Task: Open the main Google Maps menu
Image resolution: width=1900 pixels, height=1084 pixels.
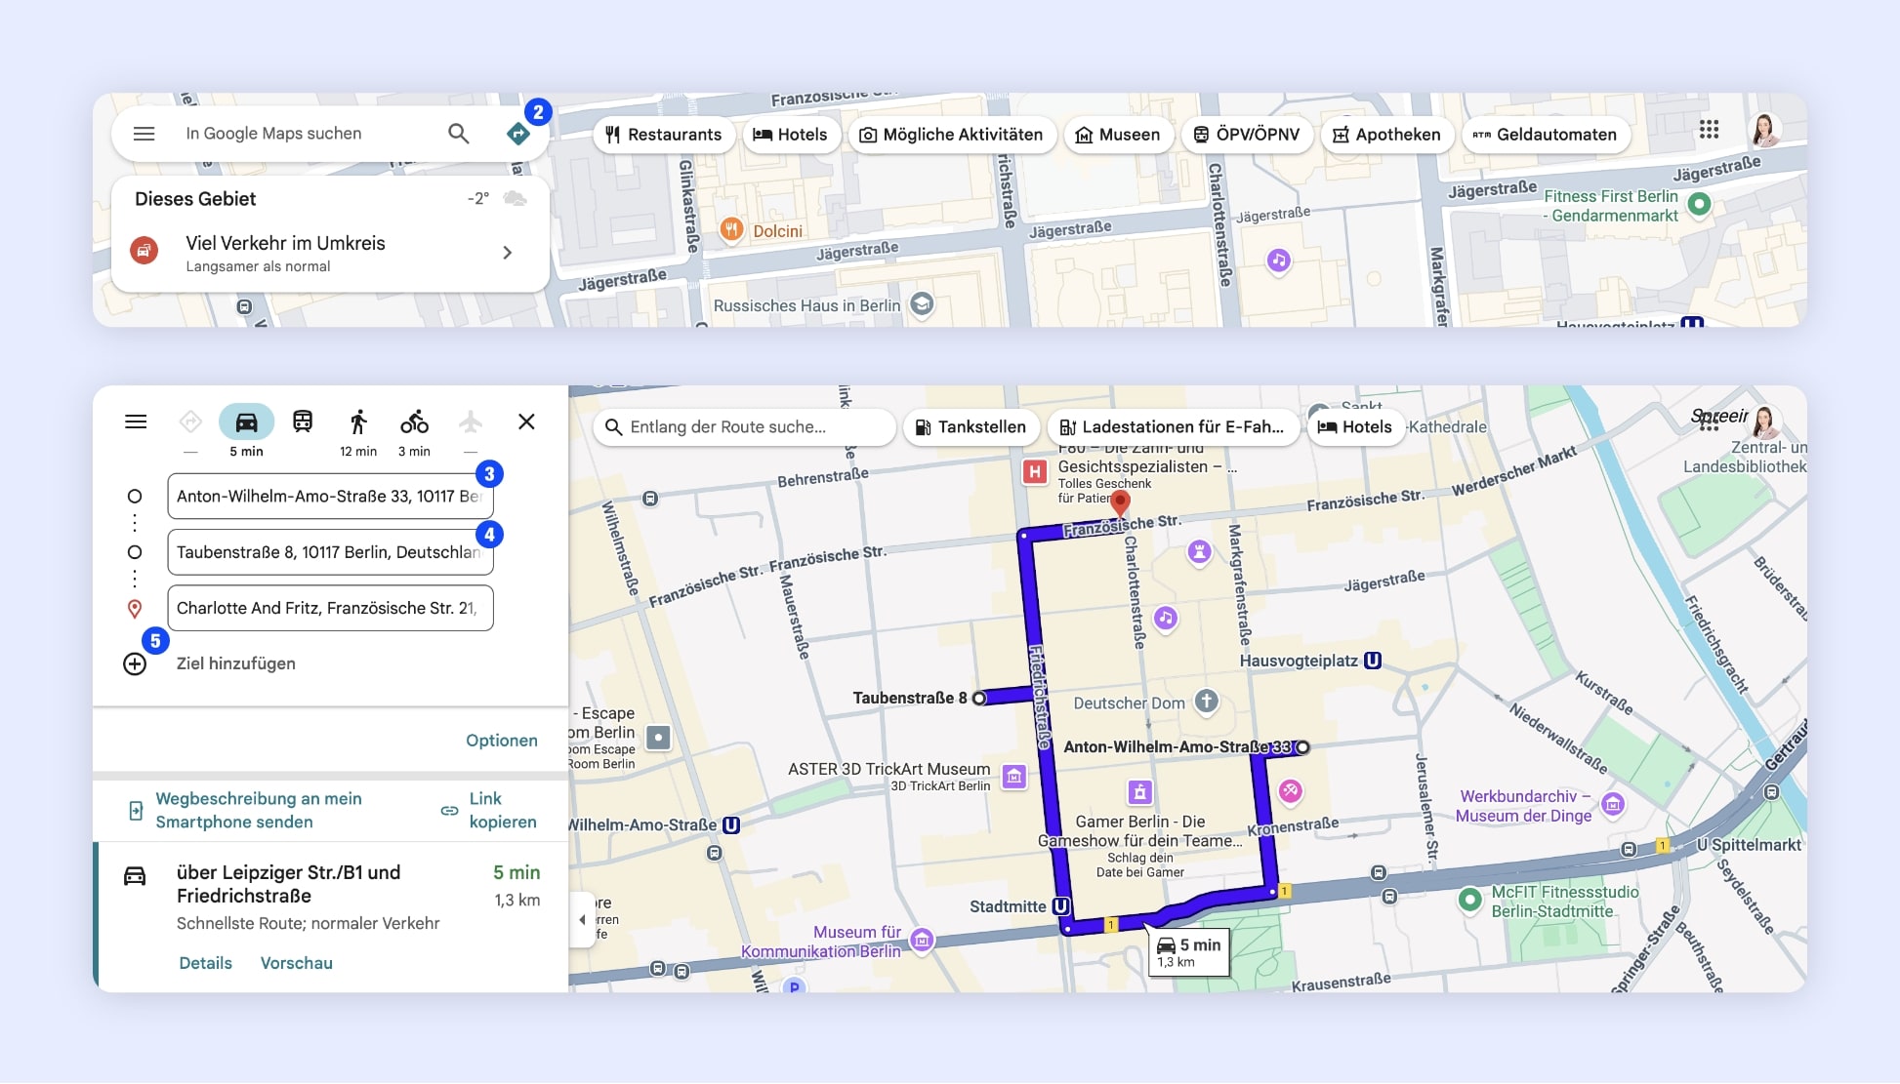Action: pyautogui.click(x=144, y=133)
